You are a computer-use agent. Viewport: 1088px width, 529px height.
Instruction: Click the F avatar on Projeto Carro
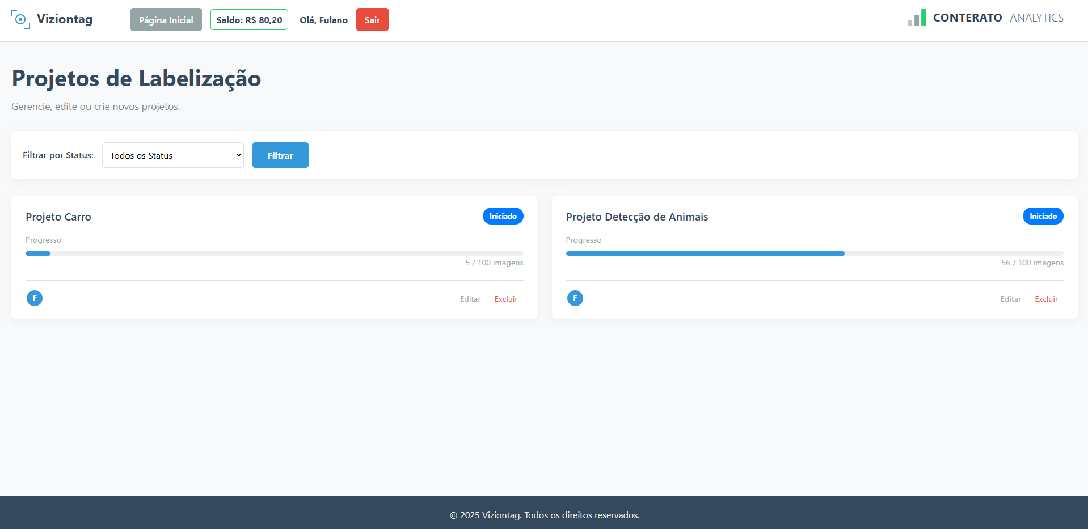[x=35, y=298]
